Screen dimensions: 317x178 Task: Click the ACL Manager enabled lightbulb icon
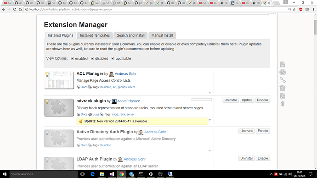[x=47, y=74]
